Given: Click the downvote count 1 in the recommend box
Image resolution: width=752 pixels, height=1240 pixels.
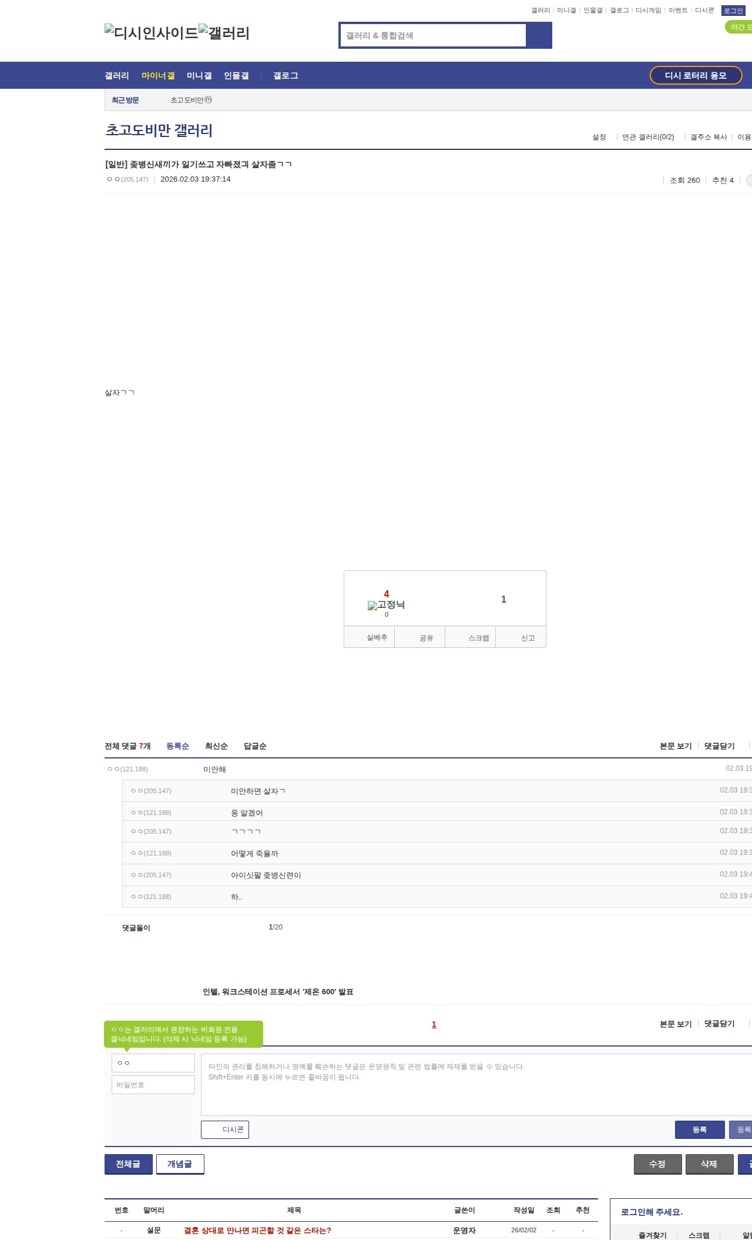Looking at the screenshot, I should point(503,599).
